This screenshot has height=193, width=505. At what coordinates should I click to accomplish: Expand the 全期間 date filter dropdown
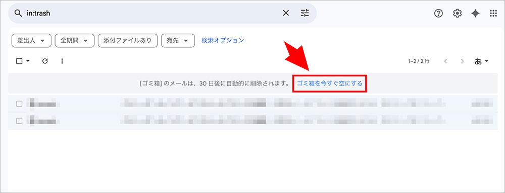click(74, 41)
